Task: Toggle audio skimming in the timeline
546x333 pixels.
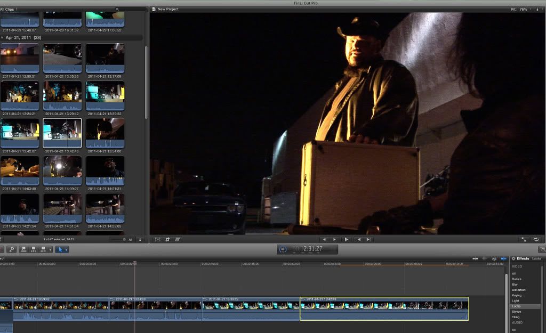Action: 484,258
